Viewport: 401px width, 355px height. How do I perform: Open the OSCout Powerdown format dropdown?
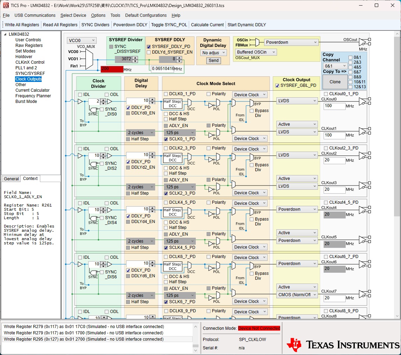(291, 42)
